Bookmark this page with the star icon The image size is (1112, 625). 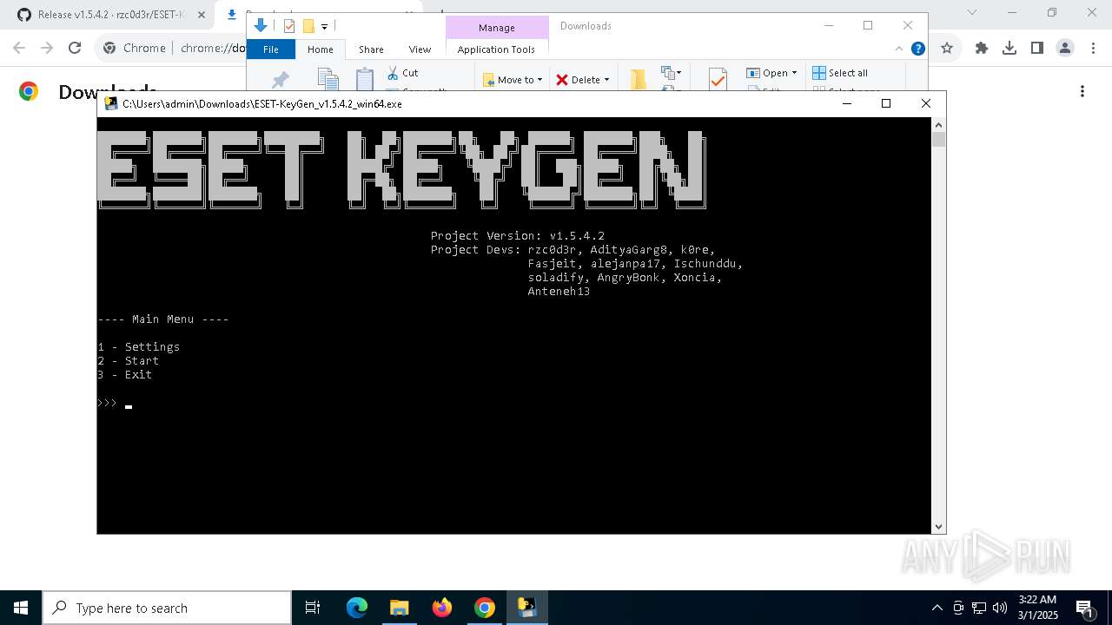click(947, 49)
